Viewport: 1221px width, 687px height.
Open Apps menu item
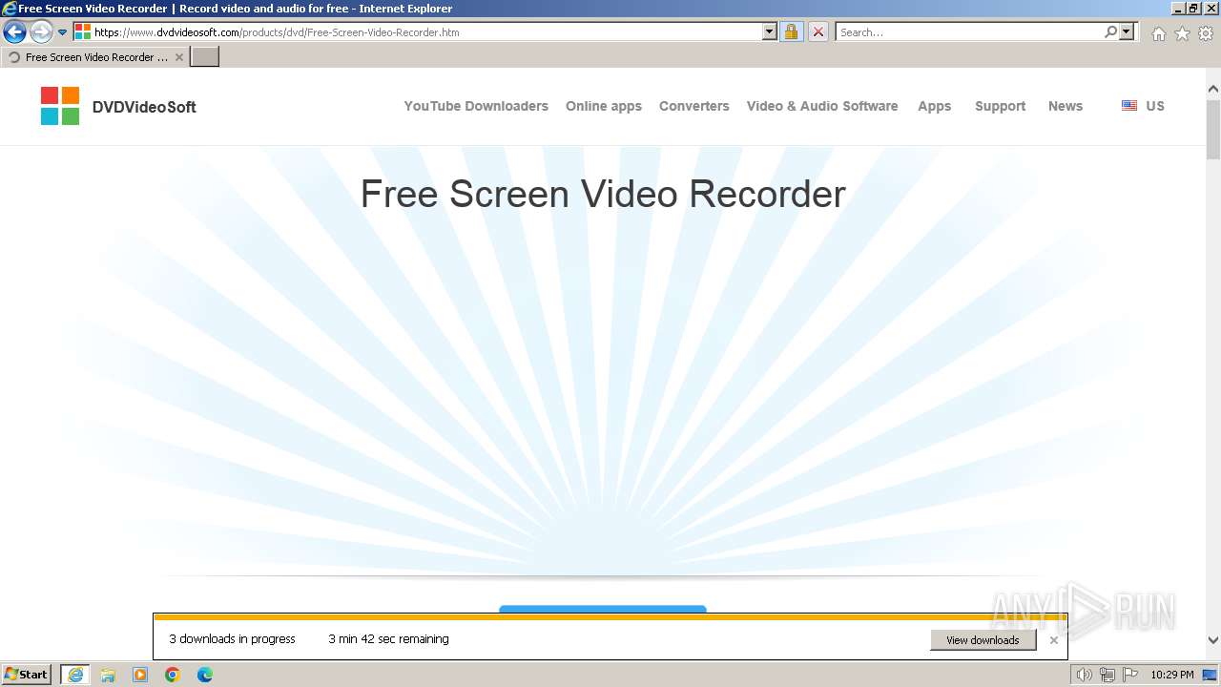point(935,106)
